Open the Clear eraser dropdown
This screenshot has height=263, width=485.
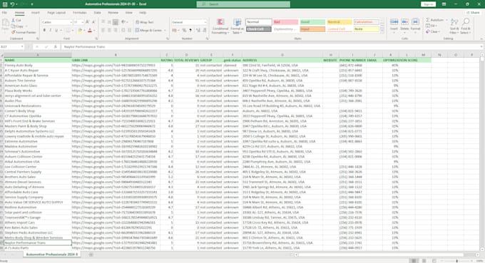(x=433, y=32)
